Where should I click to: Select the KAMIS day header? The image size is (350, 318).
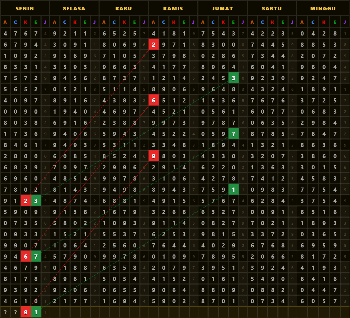tap(173, 8)
